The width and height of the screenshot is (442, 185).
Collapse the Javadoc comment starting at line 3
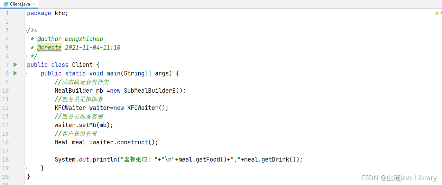click(25, 30)
